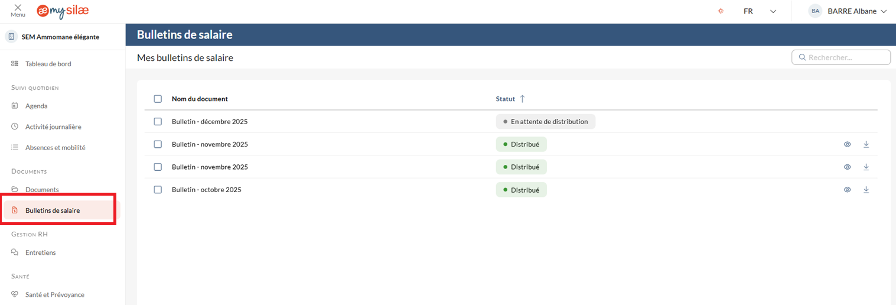Open the Agenda page
This screenshot has height=305, width=896.
(36, 106)
